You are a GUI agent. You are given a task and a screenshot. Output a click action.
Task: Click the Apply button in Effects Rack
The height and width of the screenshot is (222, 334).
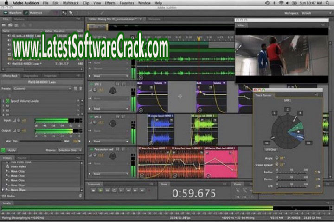pos(12,150)
